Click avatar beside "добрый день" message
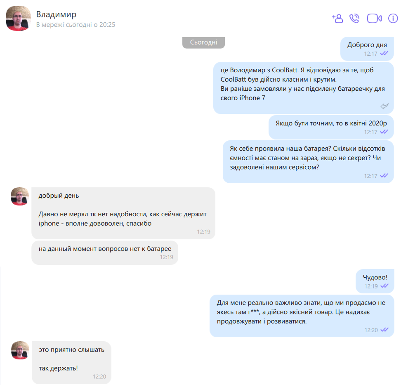Viewport: 401px width, 385px height. point(20,196)
